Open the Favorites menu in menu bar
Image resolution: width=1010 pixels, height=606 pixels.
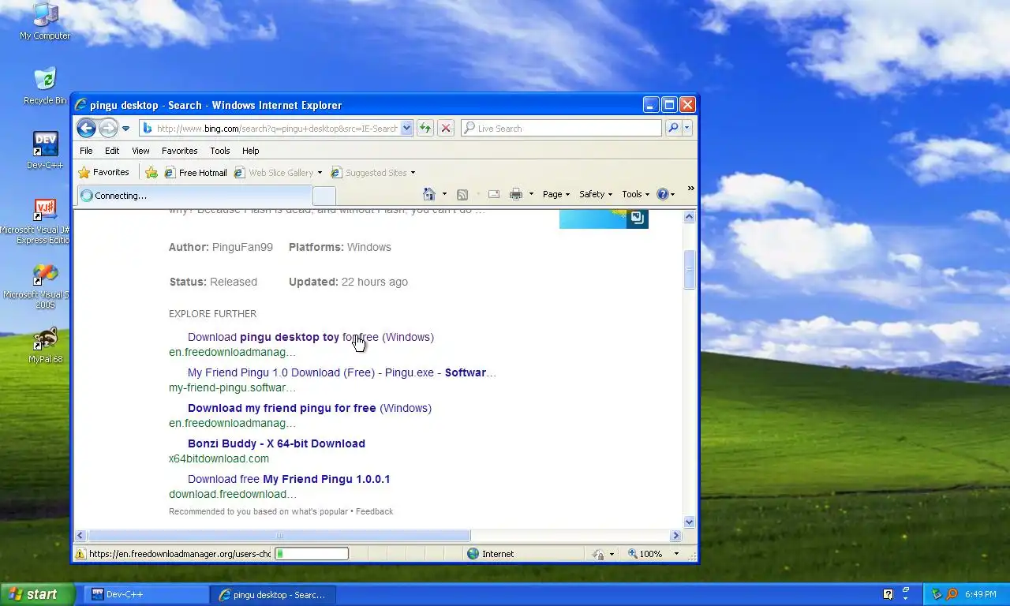tap(180, 151)
